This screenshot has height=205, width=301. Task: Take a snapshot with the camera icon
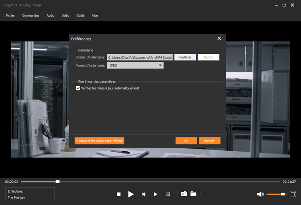coord(184,194)
